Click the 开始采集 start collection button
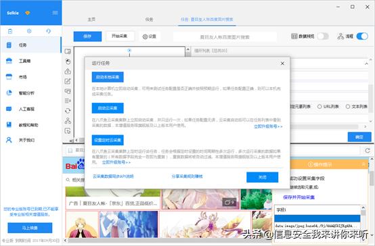Viewport: 375px width, 246px height. tap(120, 36)
